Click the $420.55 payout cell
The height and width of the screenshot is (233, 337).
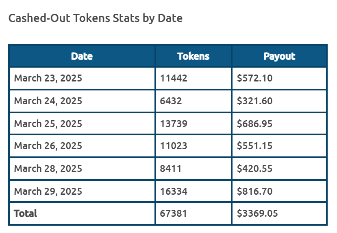coord(279,169)
